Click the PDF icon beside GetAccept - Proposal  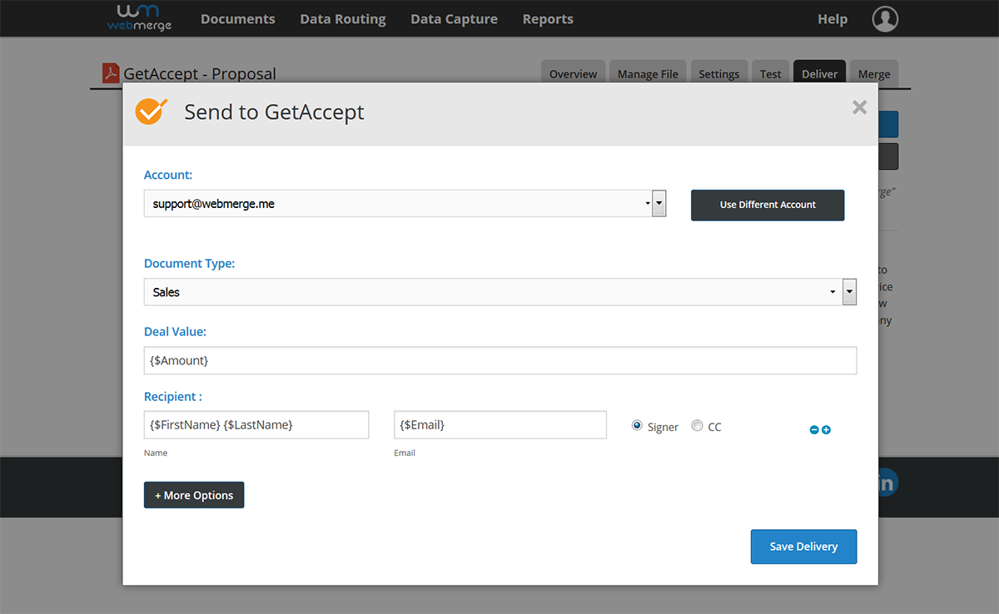111,73
